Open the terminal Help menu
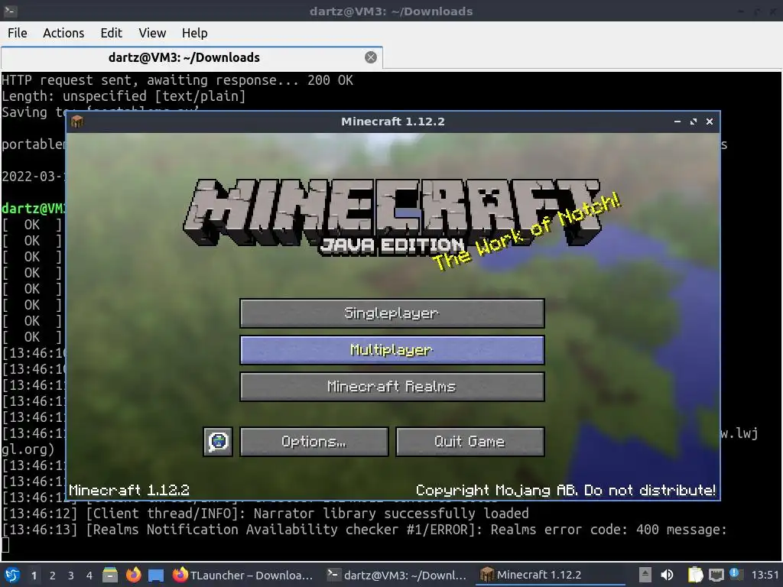The width and height of the screenshot is (783, 587). coord(194,33)
